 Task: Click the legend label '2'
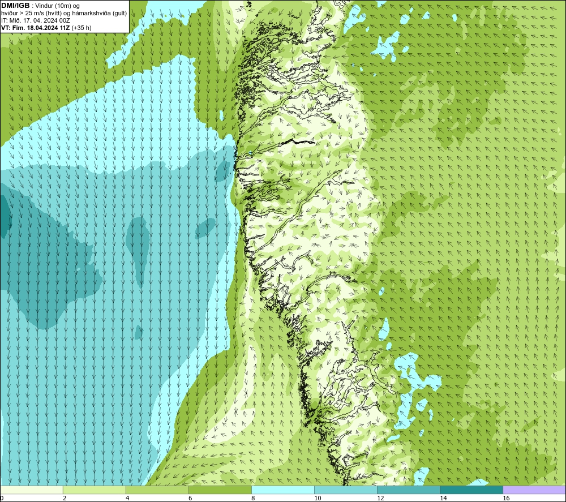click(65, 498)
